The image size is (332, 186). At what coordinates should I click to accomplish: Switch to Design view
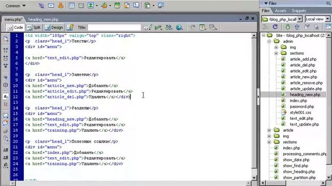[54, 27]
